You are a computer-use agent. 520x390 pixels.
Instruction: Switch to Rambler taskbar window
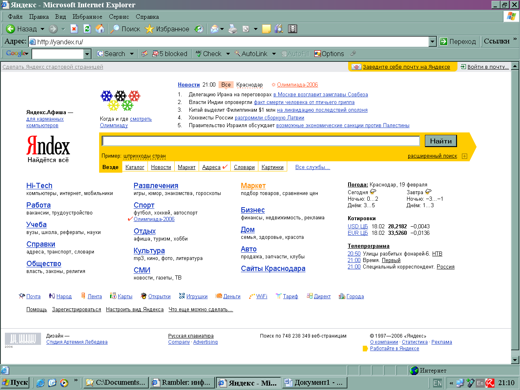click(x=182, y=383)
